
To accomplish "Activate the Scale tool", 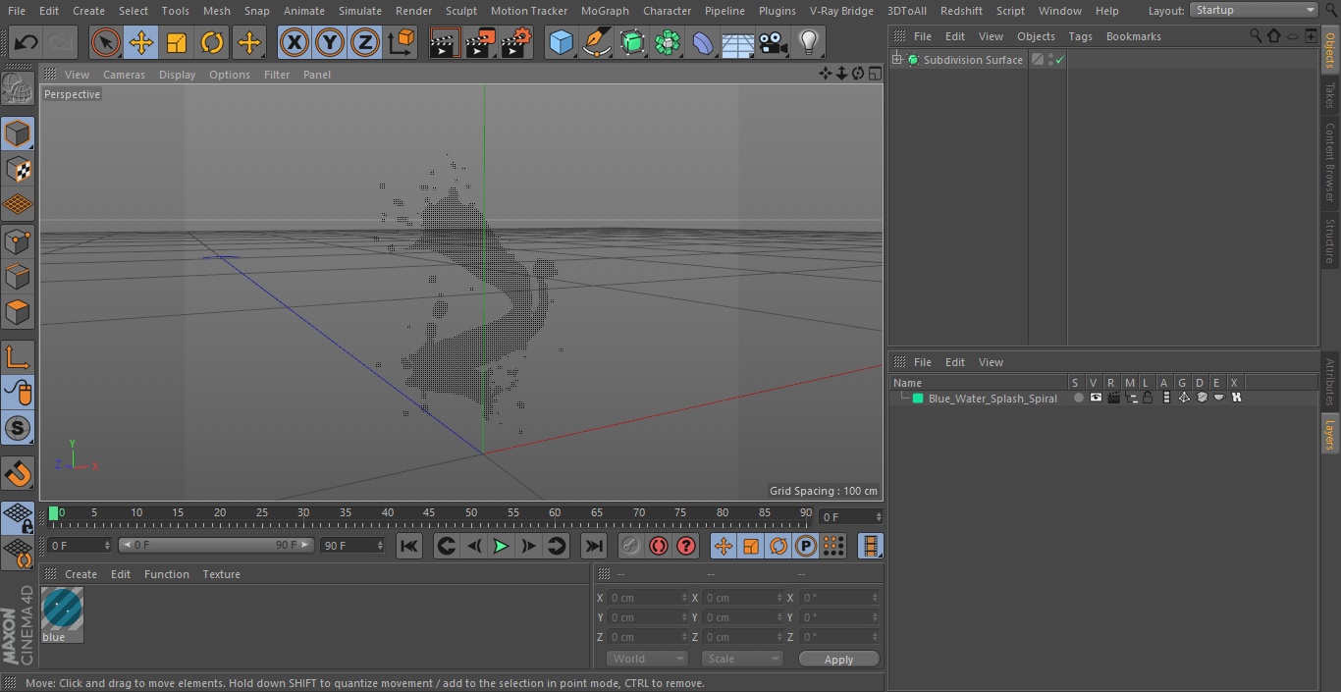I will tap(177, 42).
